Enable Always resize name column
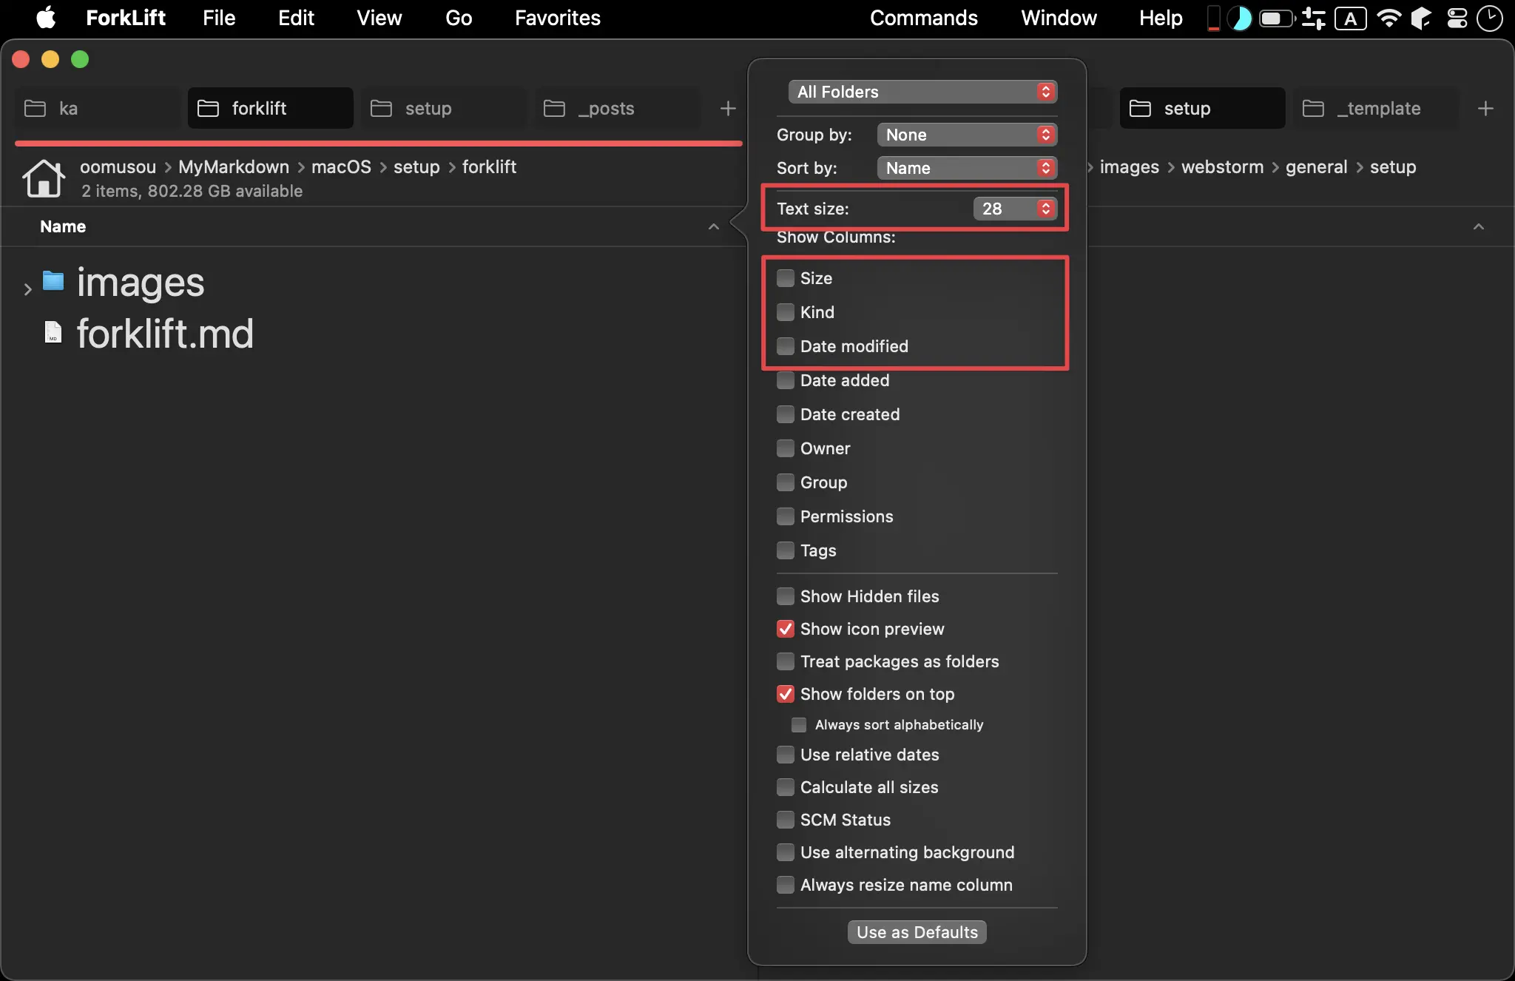Image resolution: width=1515 pixels, height=981 pixels. (786, 885)
